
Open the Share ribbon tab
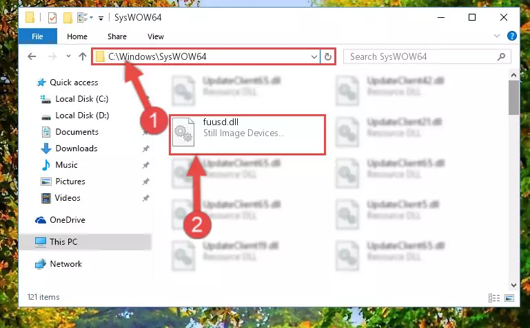(x=117, y=36)
